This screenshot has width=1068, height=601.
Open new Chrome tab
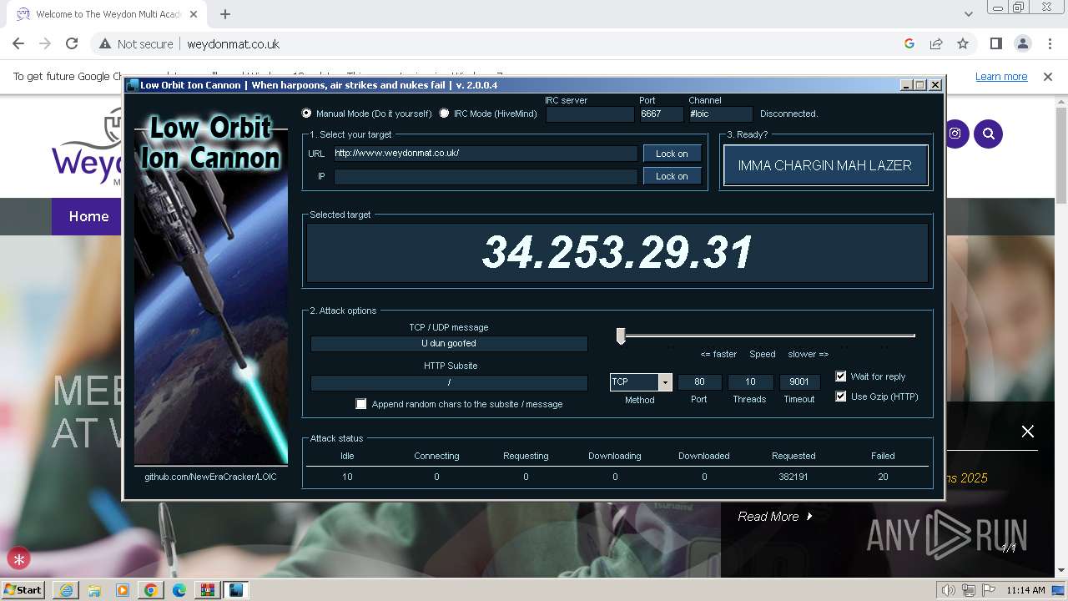pyautogui.click(x=225, y=13)
